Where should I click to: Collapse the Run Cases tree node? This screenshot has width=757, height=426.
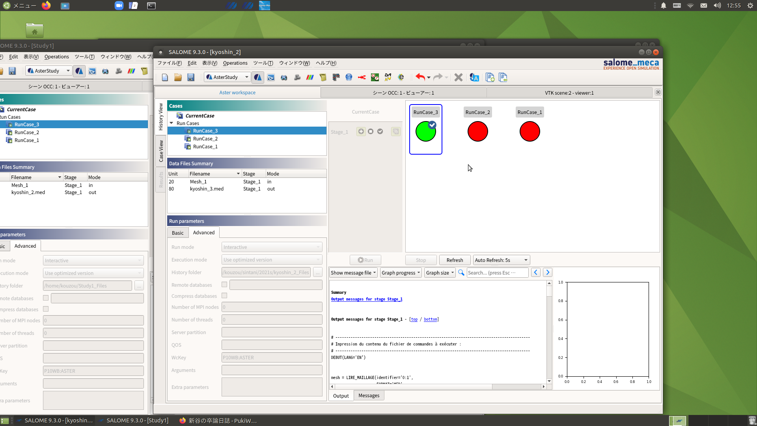pos(172,123)
